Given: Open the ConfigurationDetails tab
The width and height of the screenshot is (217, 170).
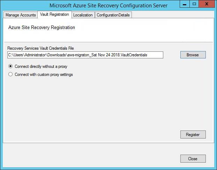Looking at the screenshot, I should click(113, 15).
